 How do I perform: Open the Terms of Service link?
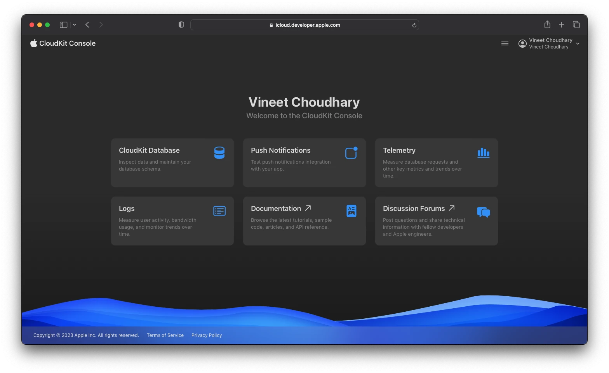click(165, 335)
